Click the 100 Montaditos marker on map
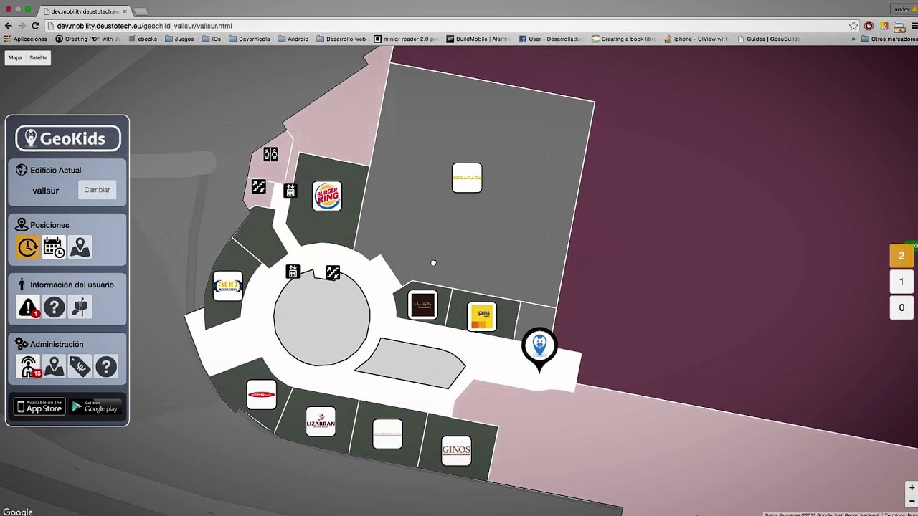 click(x=228, y=286)
